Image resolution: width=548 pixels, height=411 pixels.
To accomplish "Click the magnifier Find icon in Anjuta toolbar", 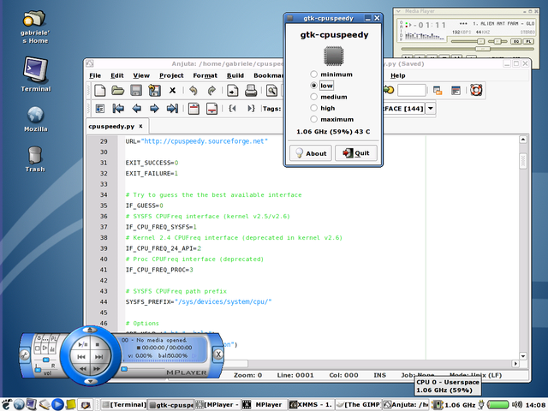I will coord(271,91).
